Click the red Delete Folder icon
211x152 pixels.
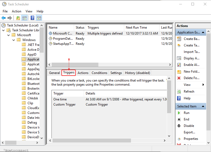pos(179,78)
